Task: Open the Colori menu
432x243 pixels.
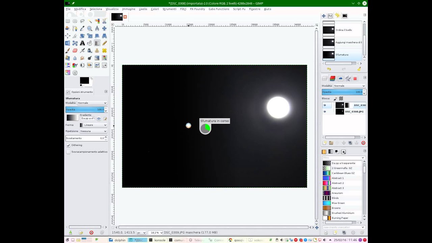Action: (x=155, y=9)
